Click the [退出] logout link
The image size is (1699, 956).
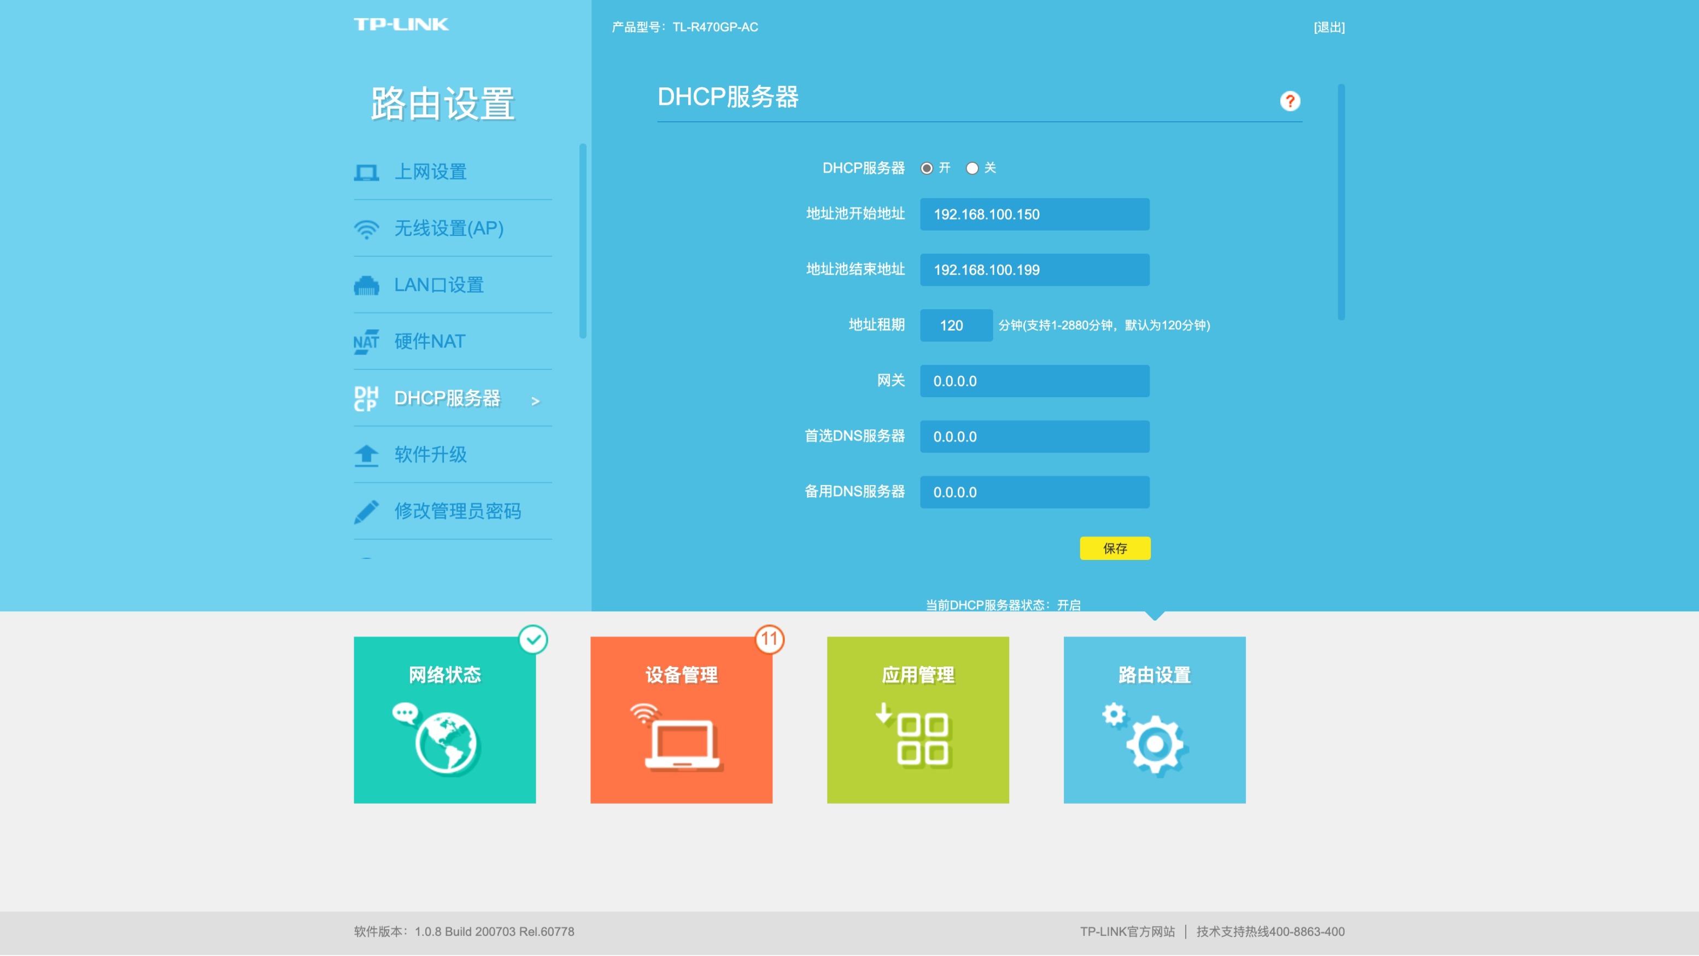pos(1329,27)
